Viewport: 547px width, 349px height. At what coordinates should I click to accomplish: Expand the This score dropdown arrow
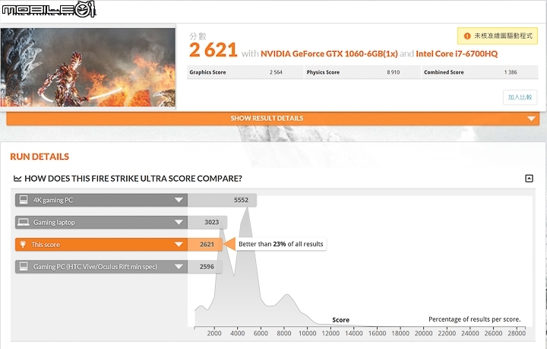[x=179, y=244]
